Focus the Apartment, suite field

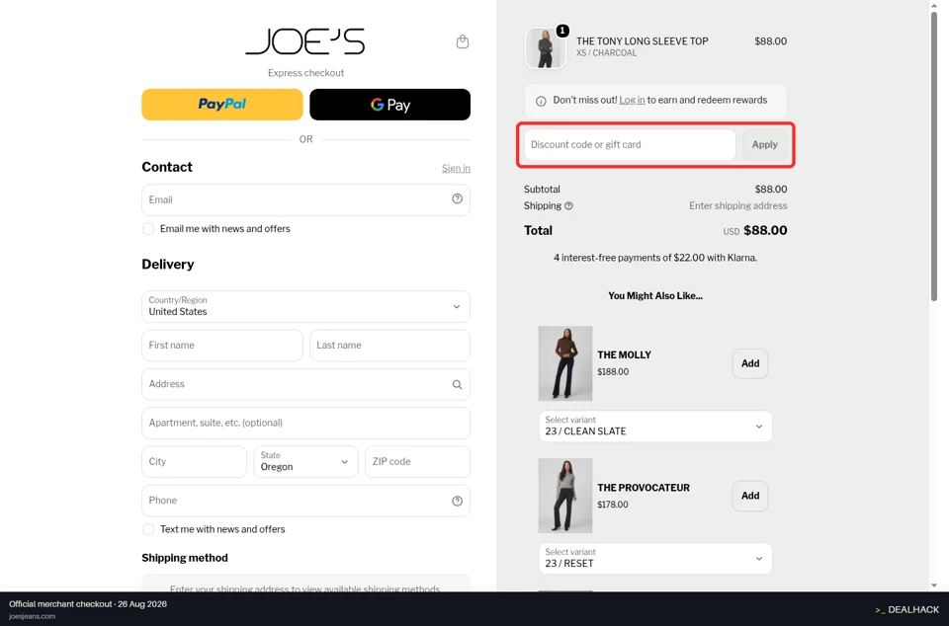305,423
